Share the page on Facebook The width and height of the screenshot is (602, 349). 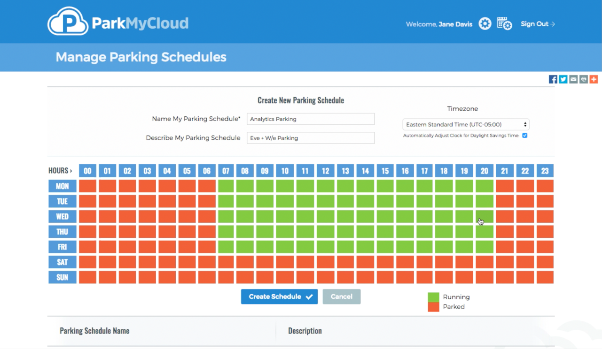click(553, 79)
